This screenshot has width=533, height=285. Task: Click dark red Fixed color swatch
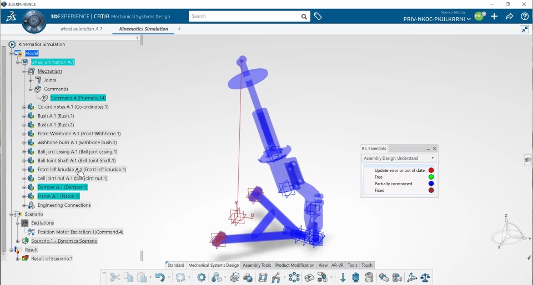431,190
